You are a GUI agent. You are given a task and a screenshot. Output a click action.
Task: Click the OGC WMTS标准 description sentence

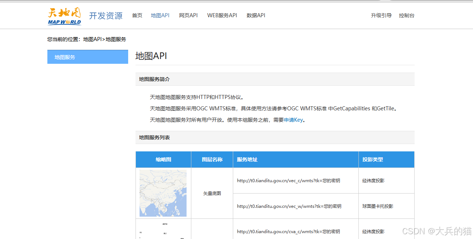pyautogui.click(x=274, y=109)
